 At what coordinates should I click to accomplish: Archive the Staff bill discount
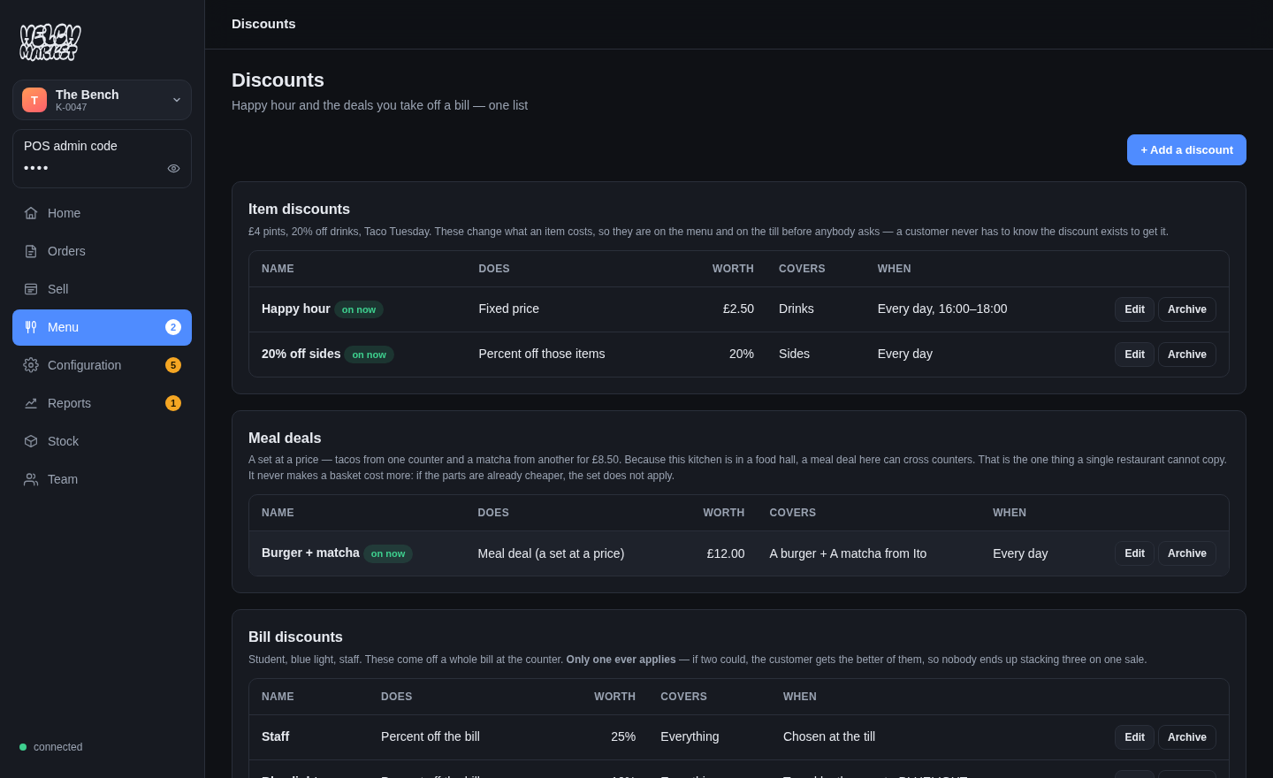coord(1187,737)
